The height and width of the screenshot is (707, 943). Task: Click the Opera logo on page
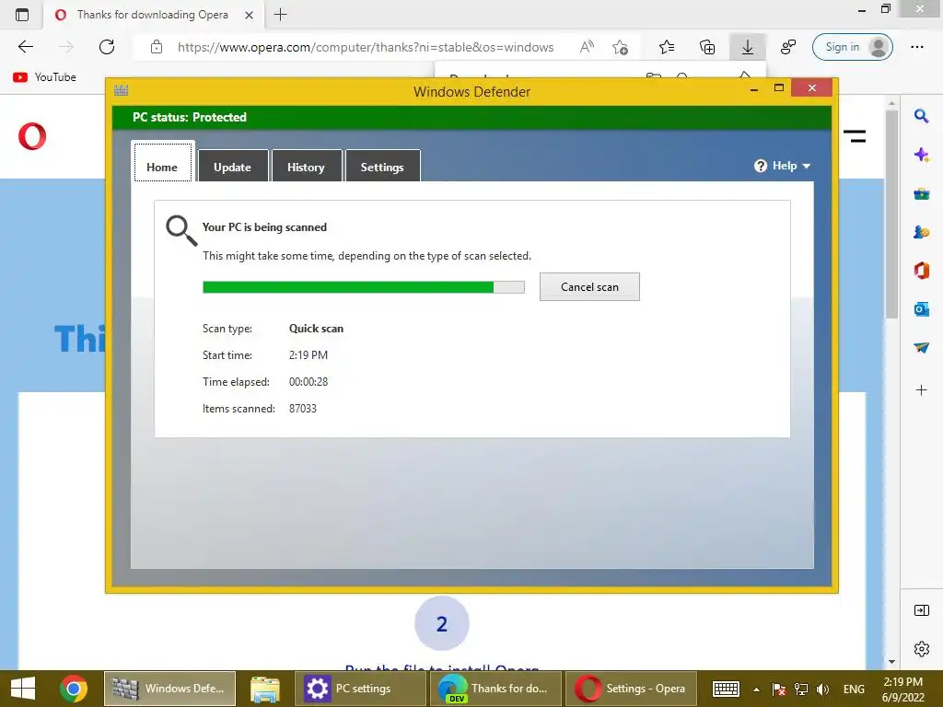click(32, 136)
